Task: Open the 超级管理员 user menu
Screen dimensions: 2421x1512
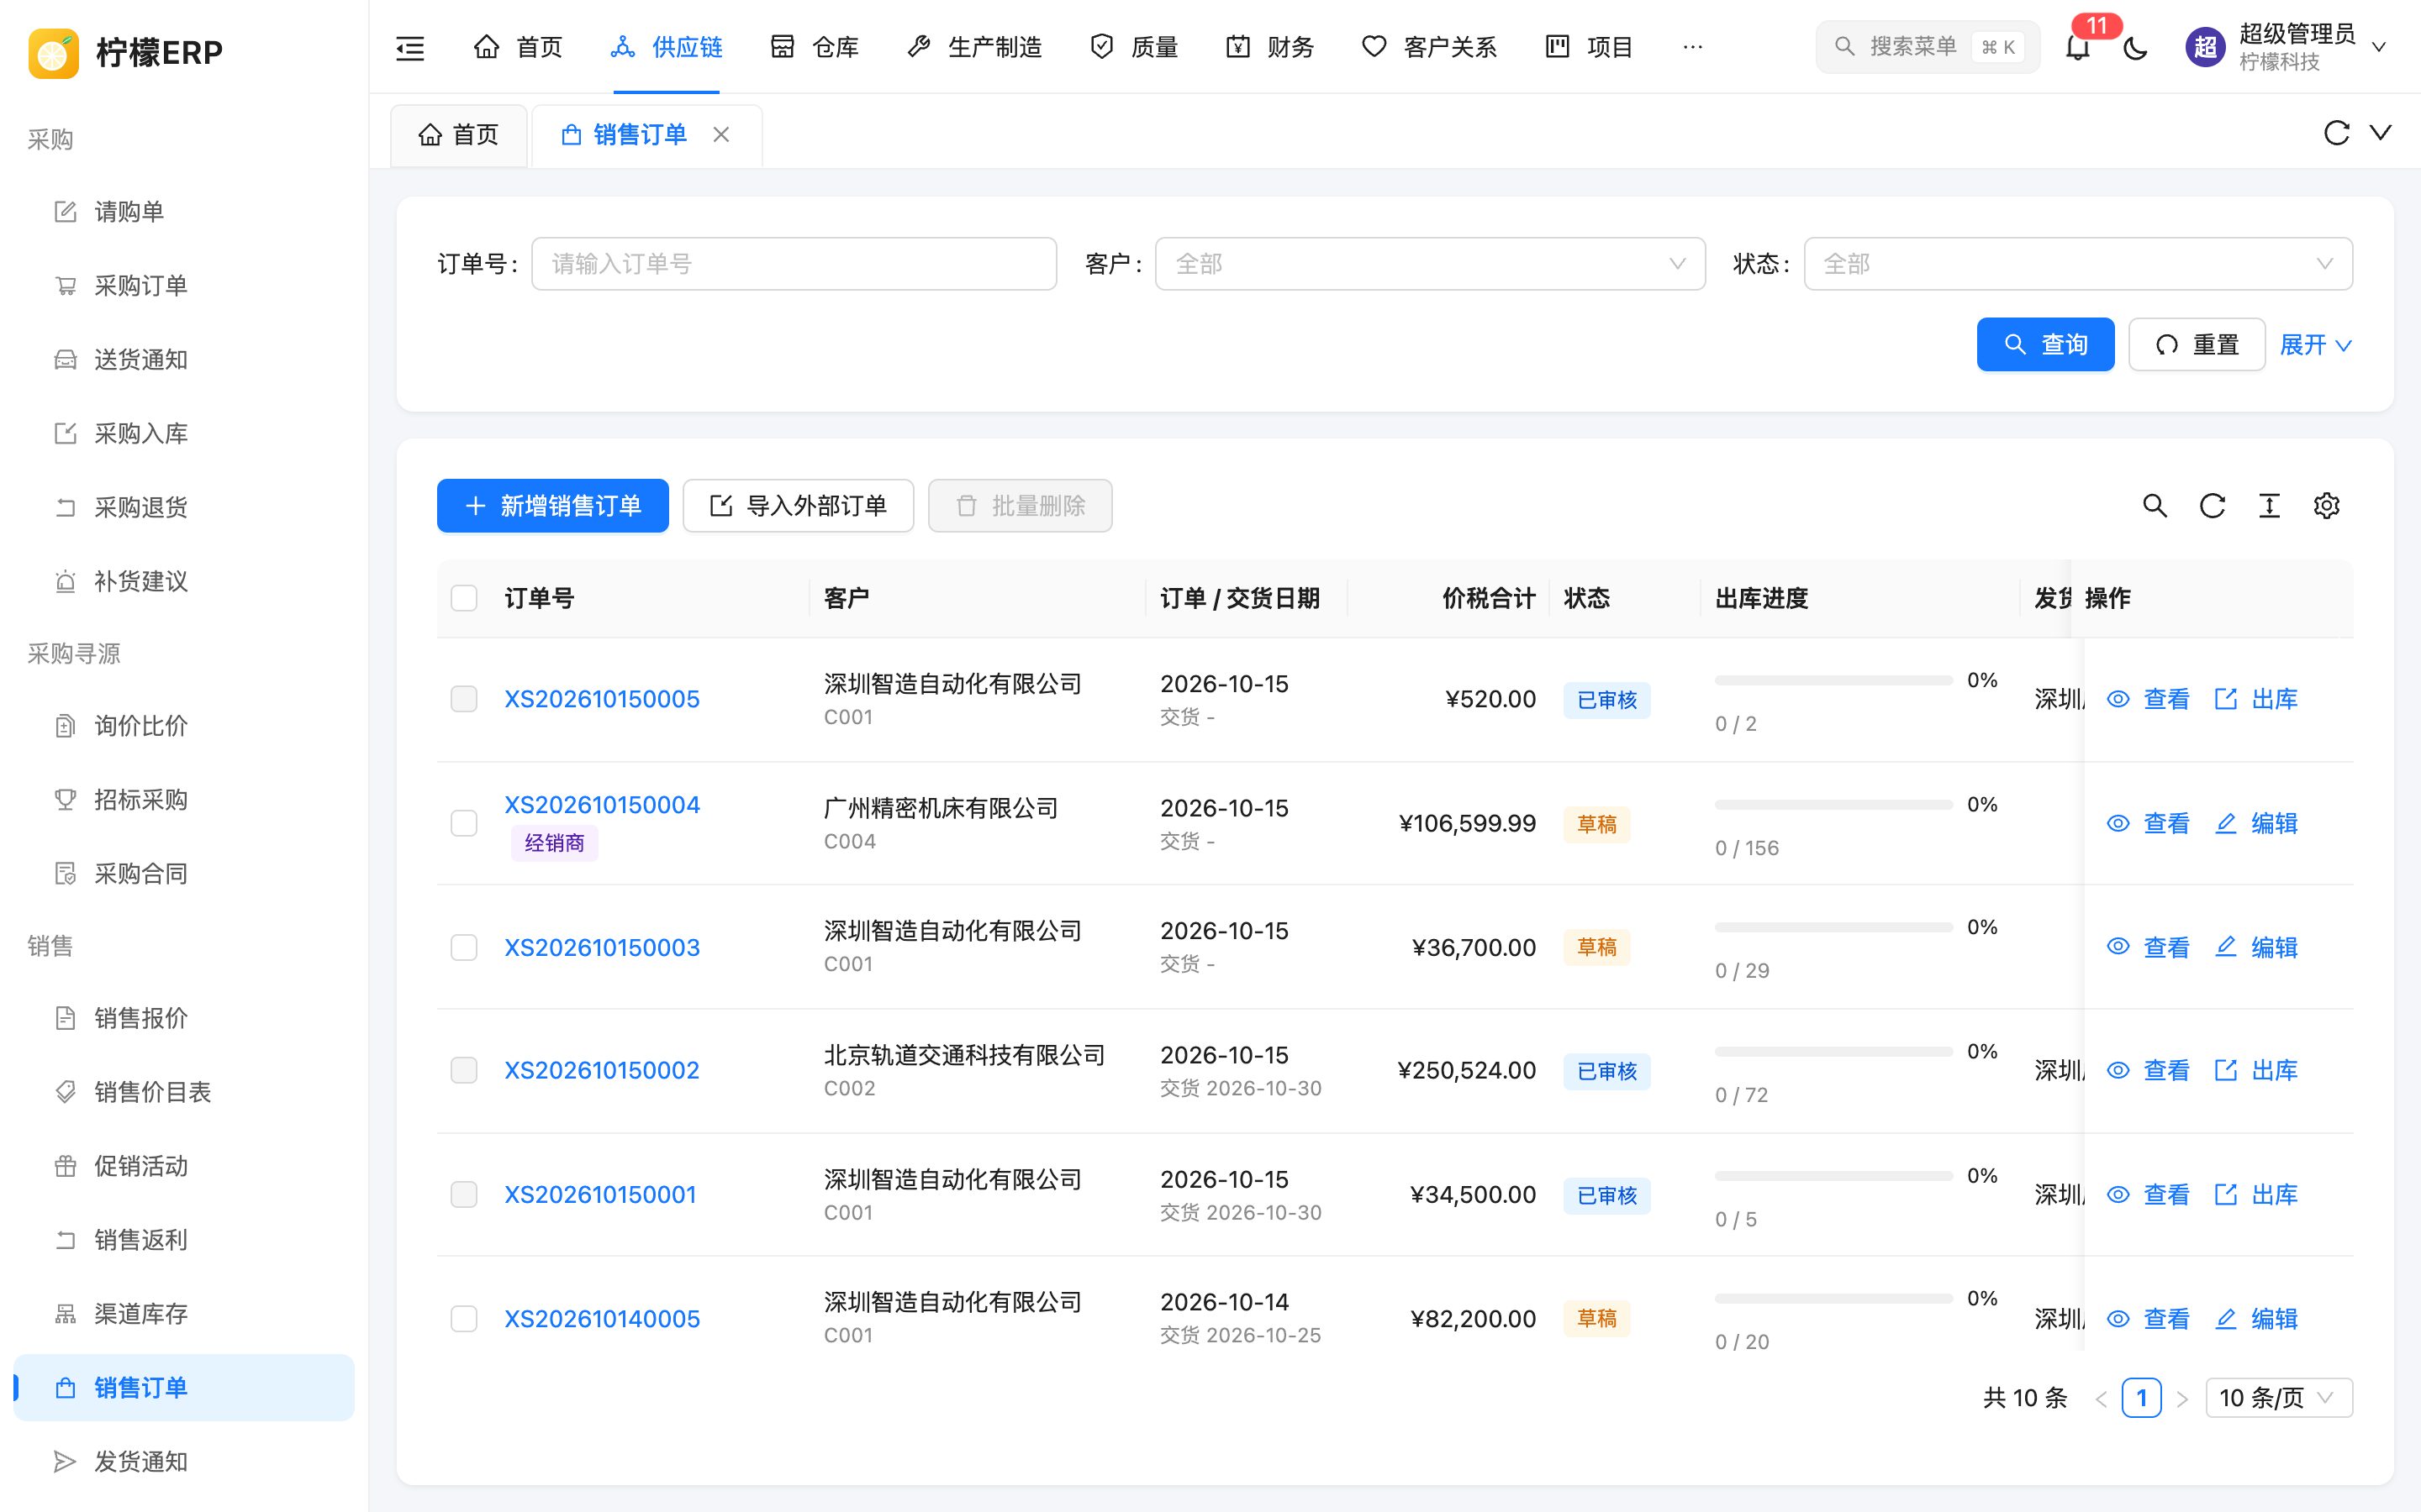Action: coord(2286,47)
